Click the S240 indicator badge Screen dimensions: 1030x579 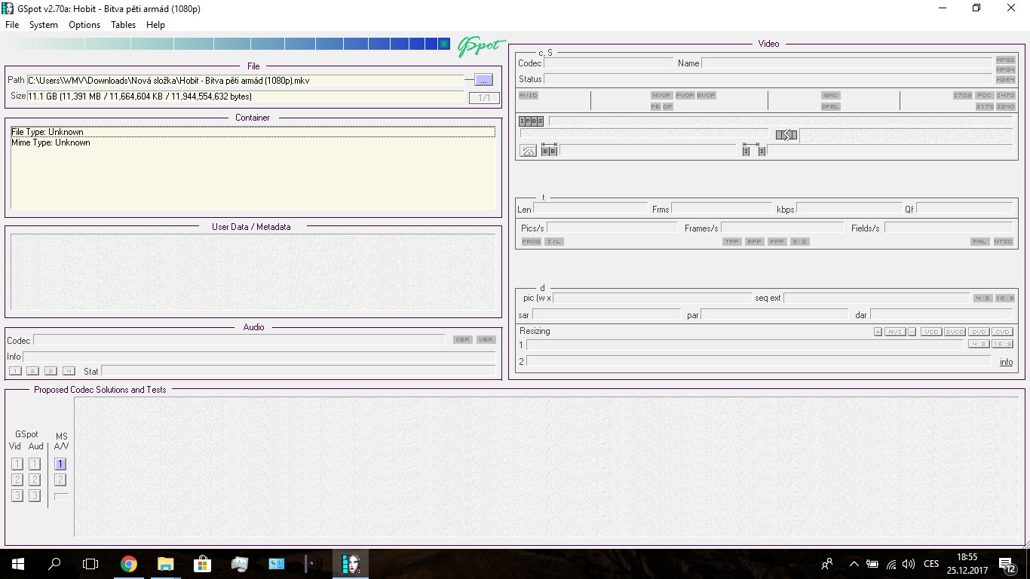click(x=1005, y=106)
